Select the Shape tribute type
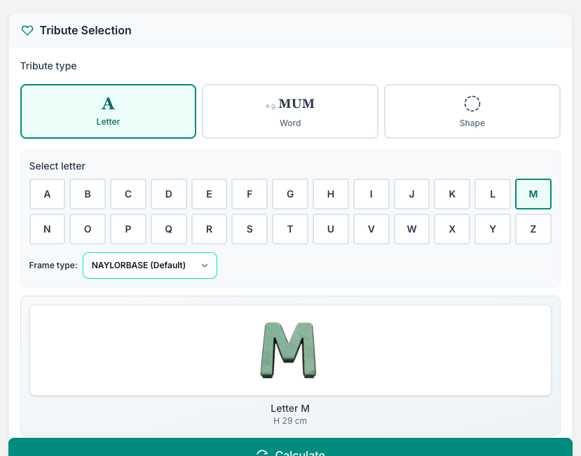581x456 pixels. tap(472, 111)
